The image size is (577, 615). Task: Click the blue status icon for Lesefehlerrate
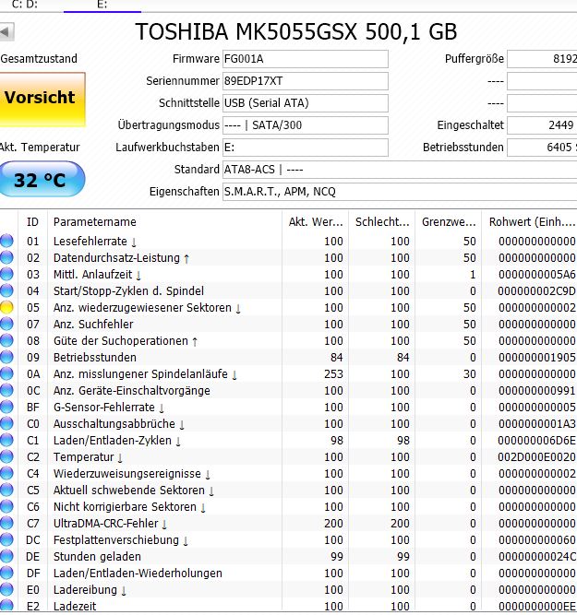(6, 241)
